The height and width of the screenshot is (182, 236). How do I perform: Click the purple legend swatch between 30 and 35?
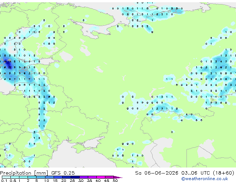click(x=84, y=177)
